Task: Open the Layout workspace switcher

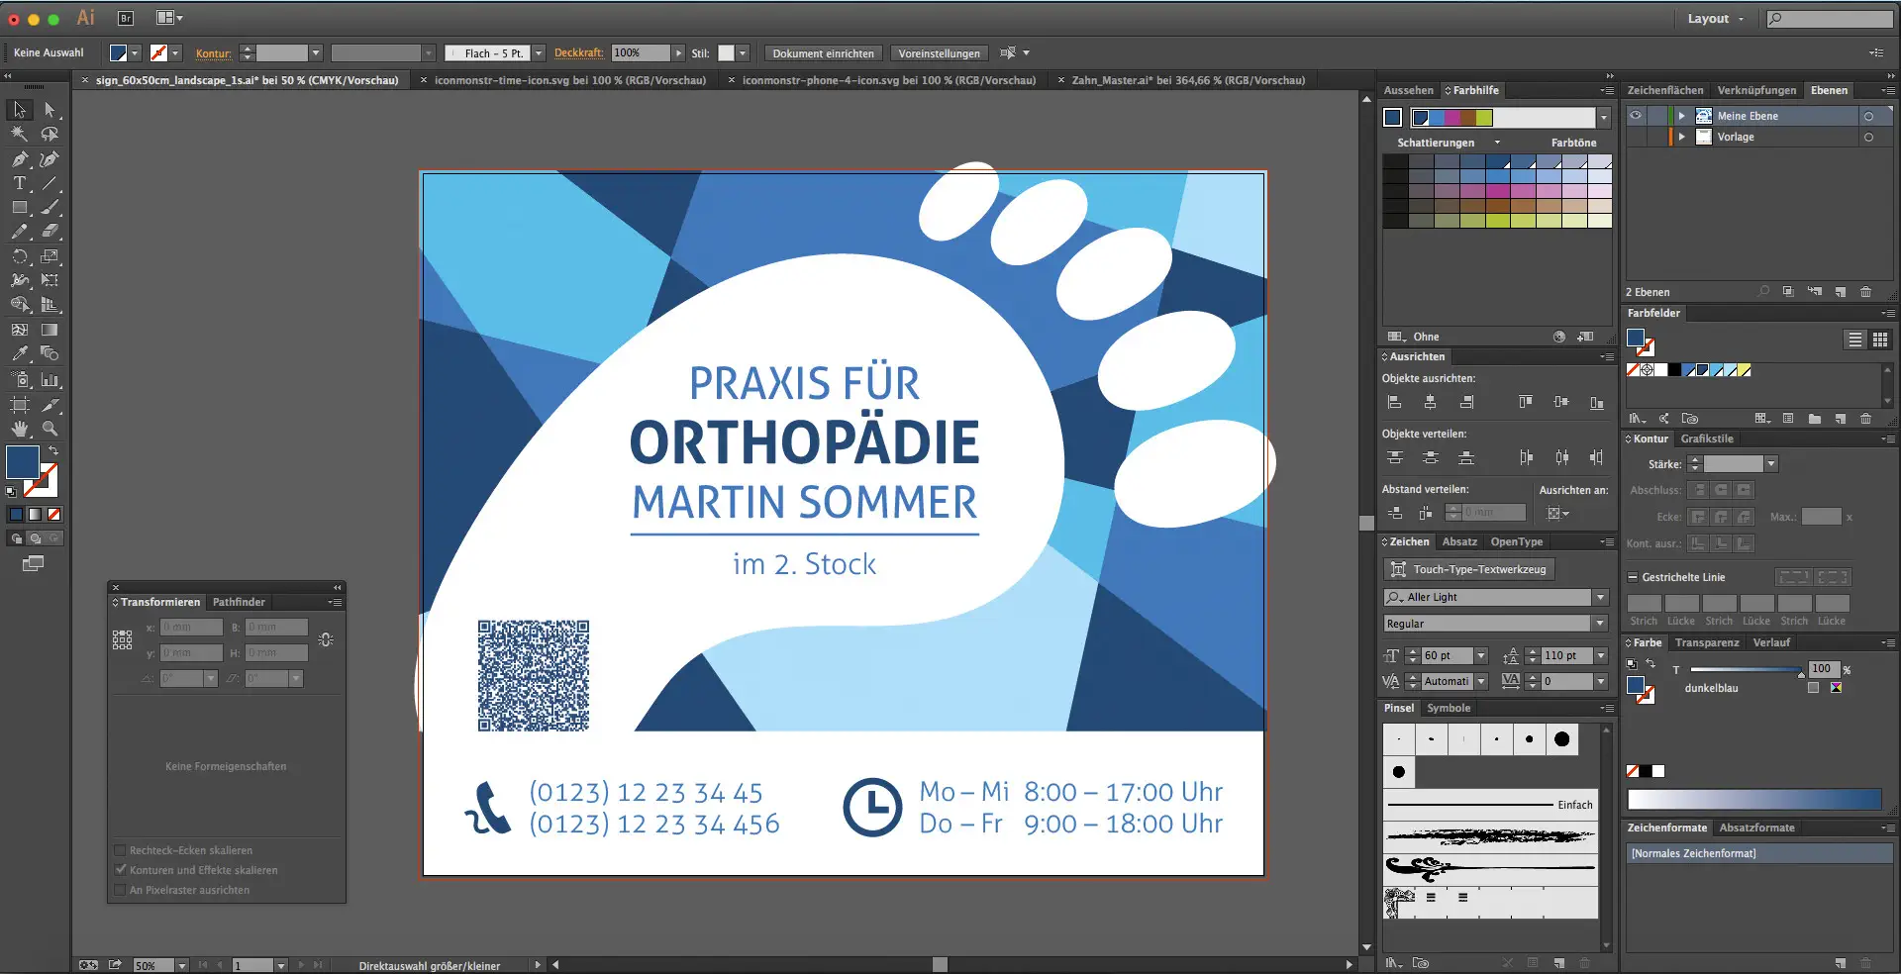Action: point(1714,18)
